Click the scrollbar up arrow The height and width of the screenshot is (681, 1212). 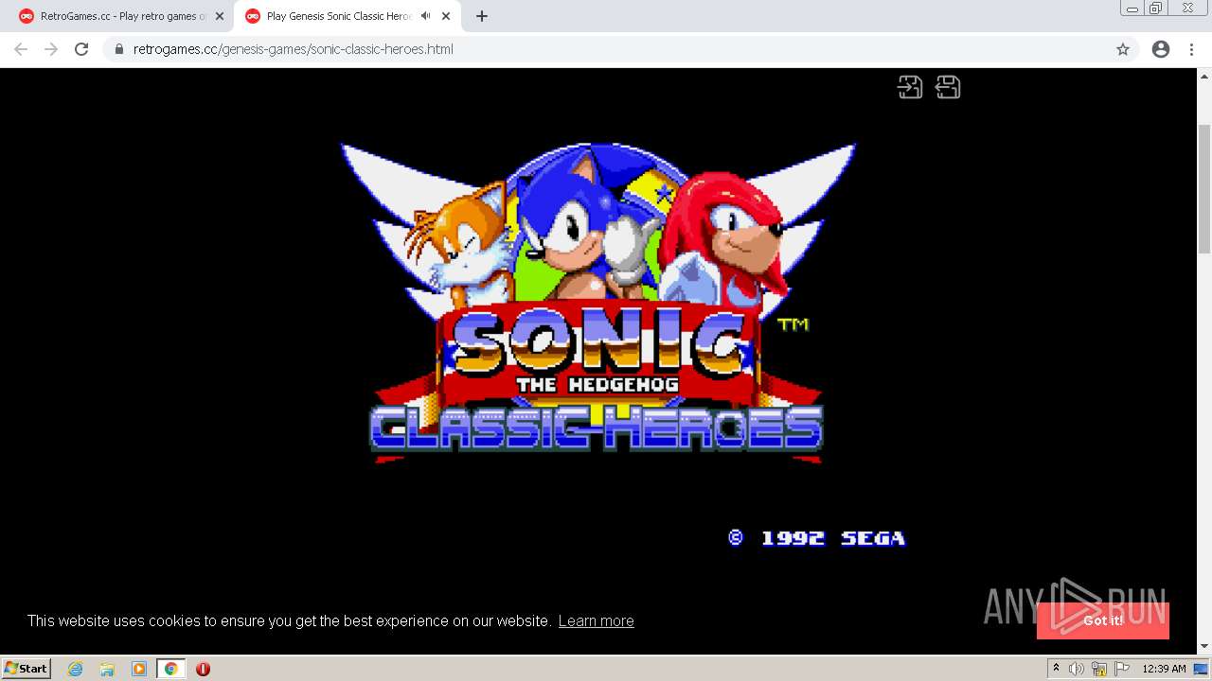(1204, 75)
